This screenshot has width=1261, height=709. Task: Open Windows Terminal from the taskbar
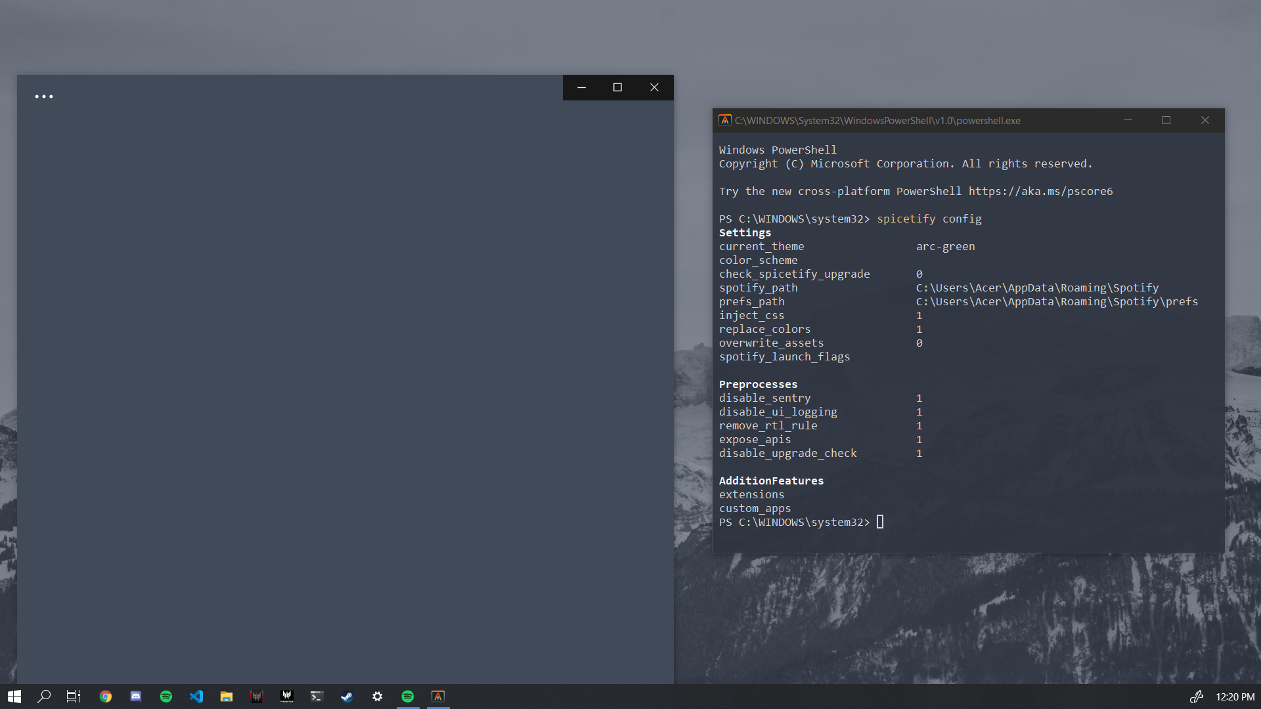(x=317, y=696)
